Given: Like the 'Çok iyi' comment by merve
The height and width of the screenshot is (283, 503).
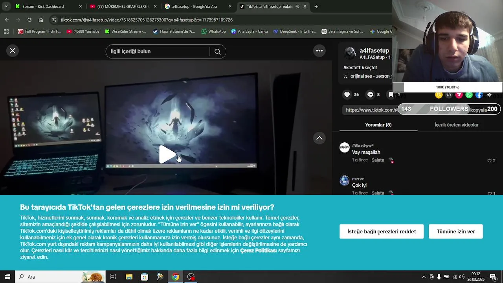Looking at the screenshot, I should pos(490,193).
